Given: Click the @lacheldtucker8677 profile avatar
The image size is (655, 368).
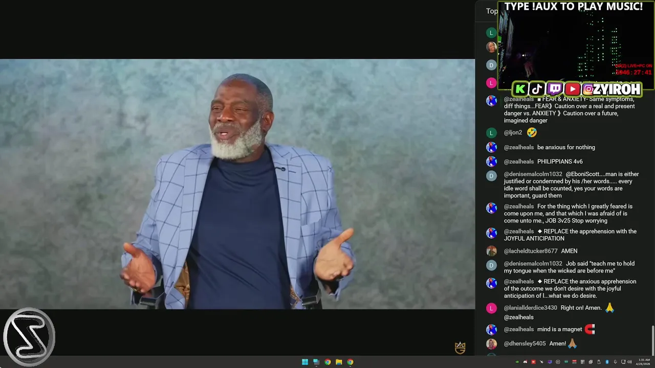Looking at the screenshot, I should point(491,251).
